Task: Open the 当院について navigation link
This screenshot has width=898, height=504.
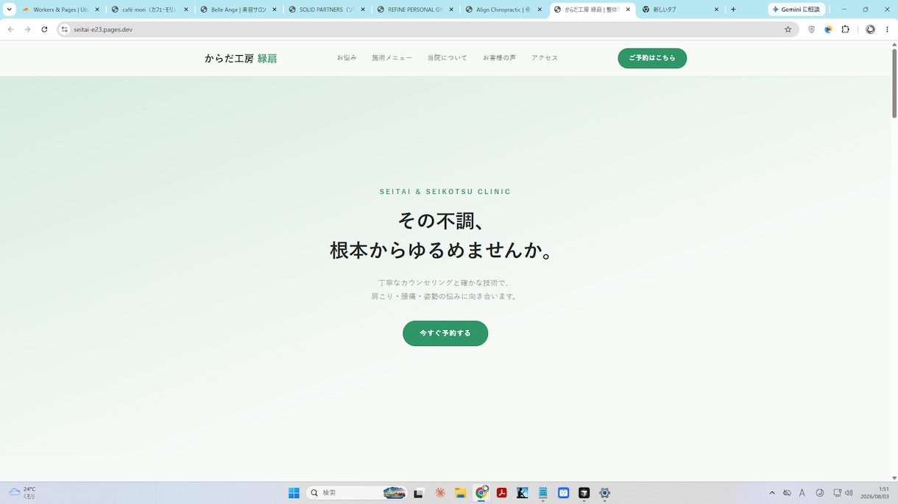Action: click(x=448, y=58)
